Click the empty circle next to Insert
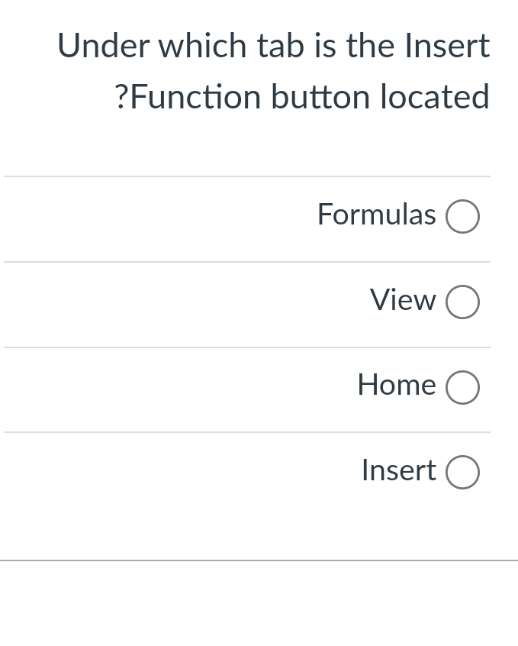 point(462,472)
